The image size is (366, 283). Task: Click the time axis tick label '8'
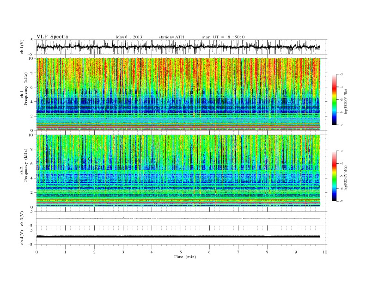click(267, 252)
